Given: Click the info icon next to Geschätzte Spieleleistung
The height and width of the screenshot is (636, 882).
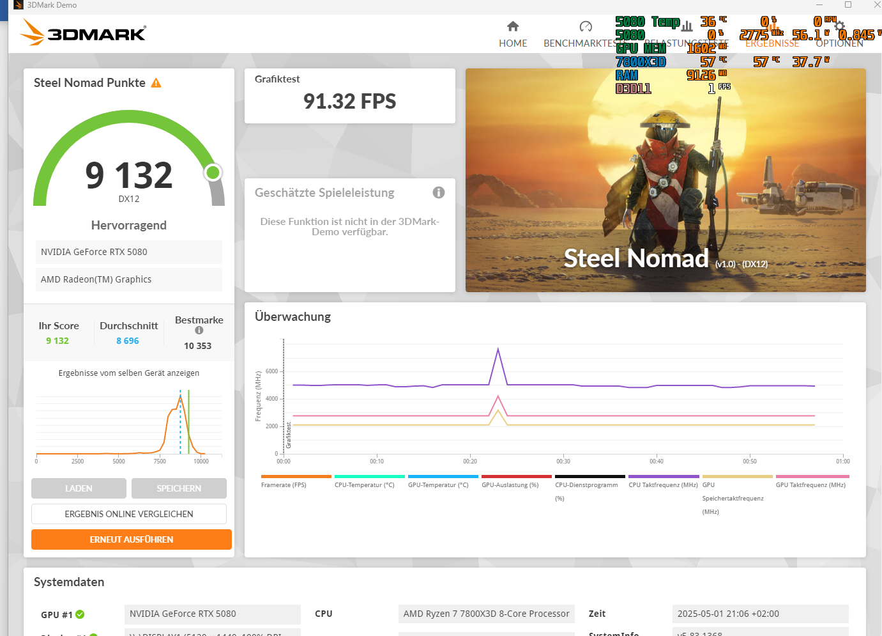Looking at the screenshot, I should coord(439,192).
